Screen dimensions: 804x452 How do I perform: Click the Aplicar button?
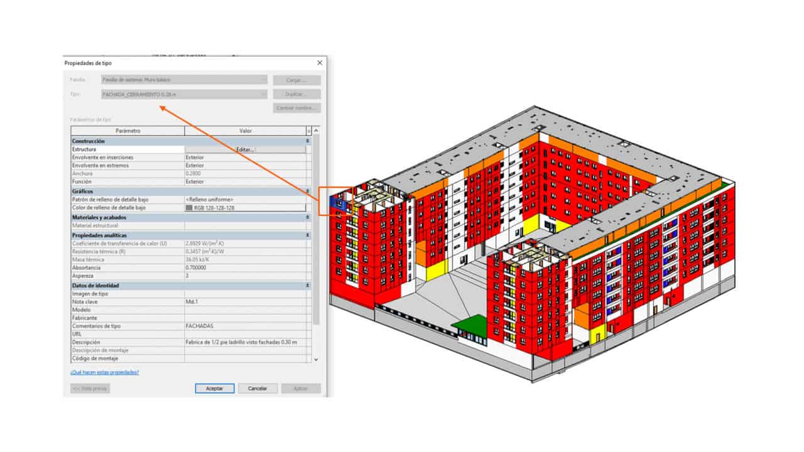301,389
